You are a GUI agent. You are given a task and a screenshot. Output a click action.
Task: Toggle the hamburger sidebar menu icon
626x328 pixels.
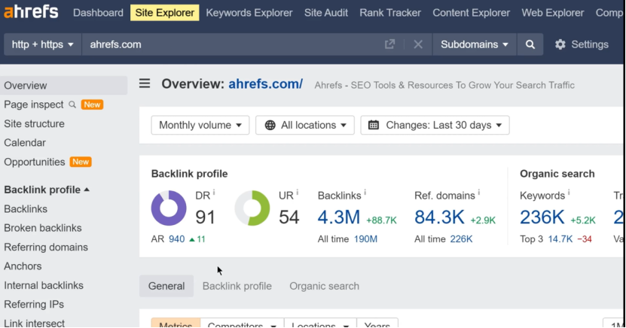145,84
